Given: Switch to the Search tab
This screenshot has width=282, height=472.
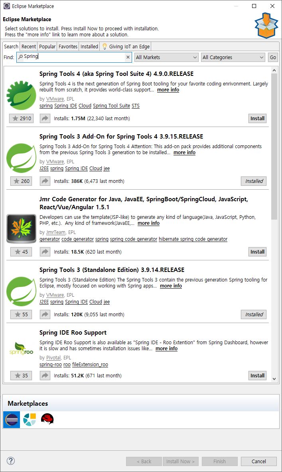Looking at the screenshot, I should [11, 46].
